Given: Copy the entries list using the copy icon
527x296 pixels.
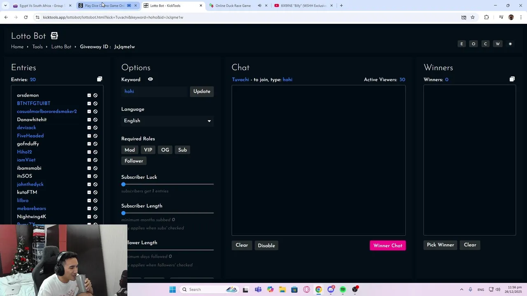Looking at the screenshot, I should [x=99, y=79].
